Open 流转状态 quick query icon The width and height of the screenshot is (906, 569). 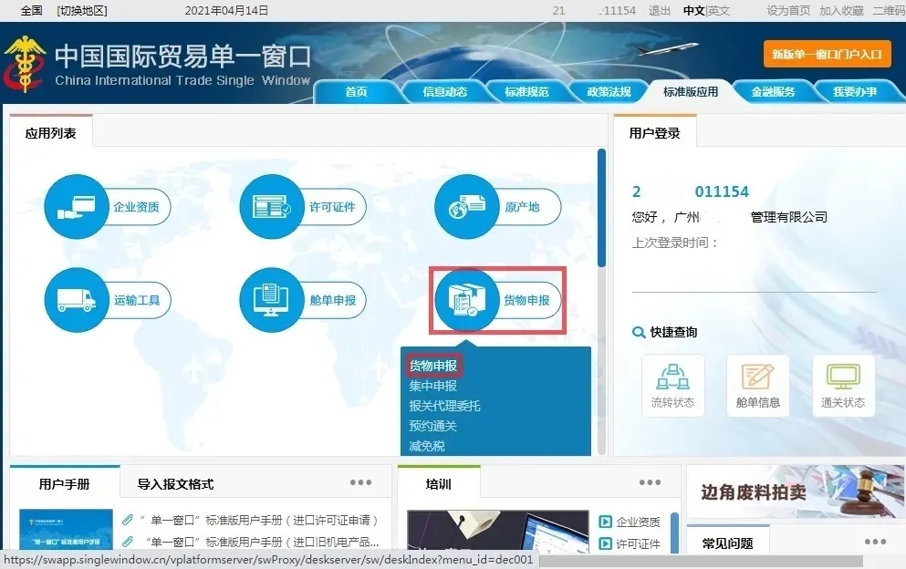click(672, 385)
